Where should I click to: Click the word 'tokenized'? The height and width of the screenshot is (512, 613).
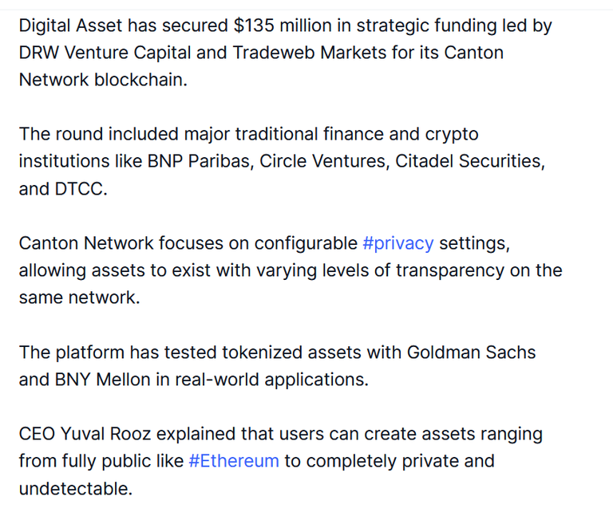262,352
